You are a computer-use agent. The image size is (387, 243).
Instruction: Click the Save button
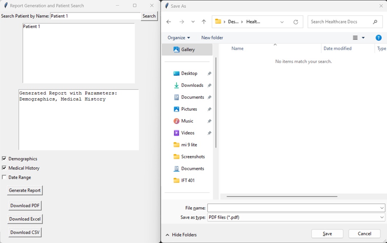pos(327,234)
